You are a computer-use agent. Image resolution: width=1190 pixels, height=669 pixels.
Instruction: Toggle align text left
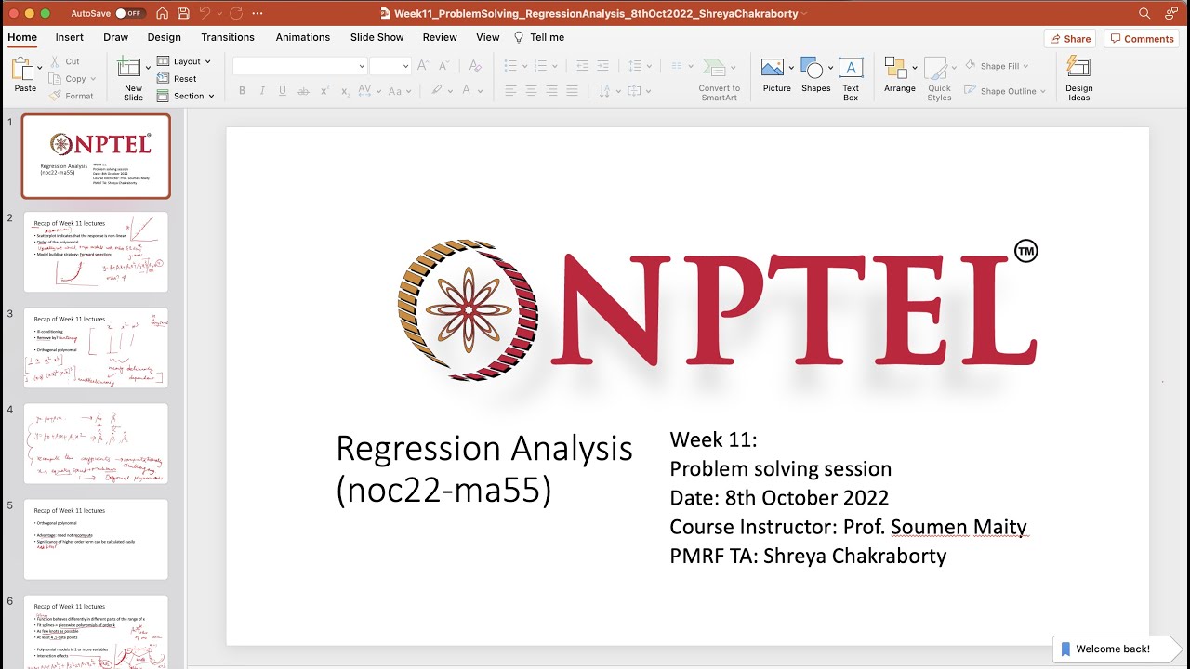[x=510, y=91]
